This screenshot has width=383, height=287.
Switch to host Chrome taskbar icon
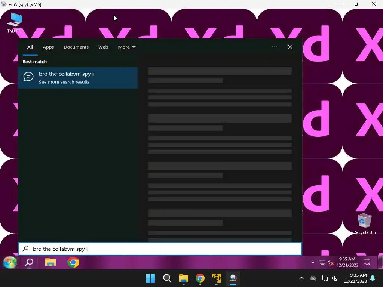click(200, 278)
